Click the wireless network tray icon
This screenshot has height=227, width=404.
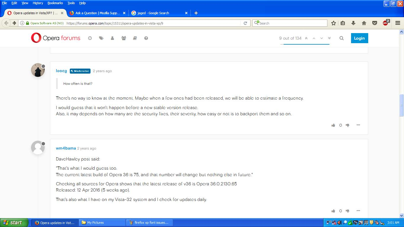click(329, 223)
